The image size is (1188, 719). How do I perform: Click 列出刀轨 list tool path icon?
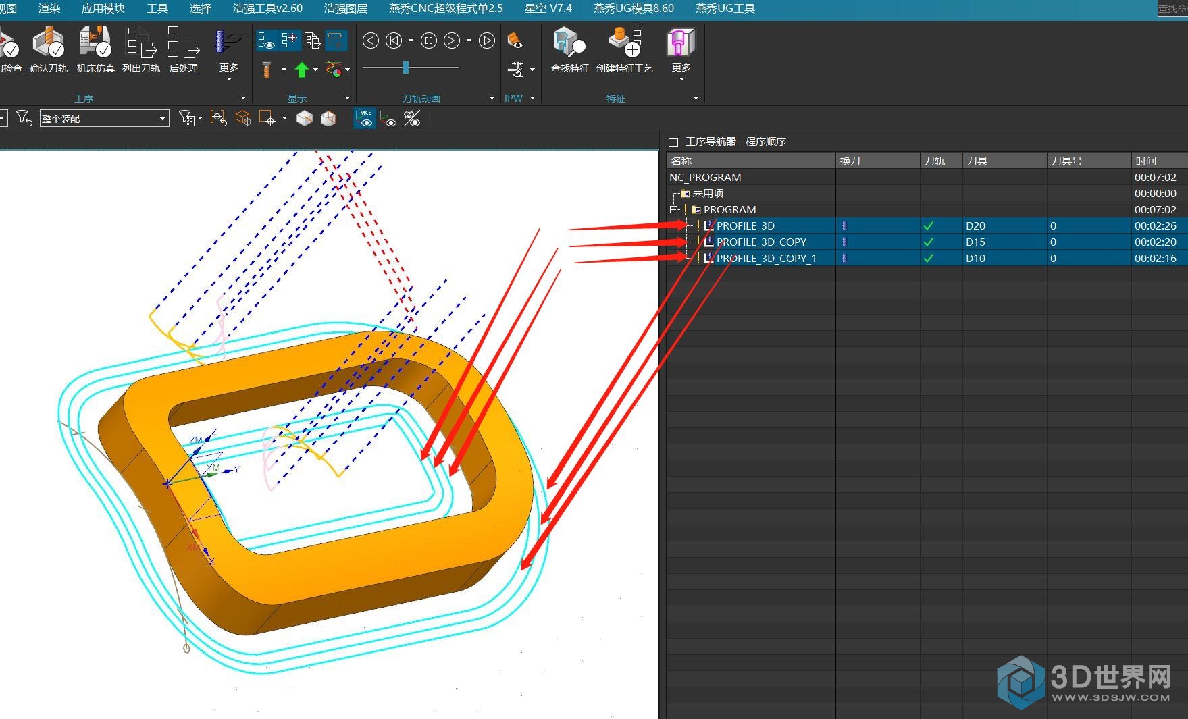coord(140,49)
